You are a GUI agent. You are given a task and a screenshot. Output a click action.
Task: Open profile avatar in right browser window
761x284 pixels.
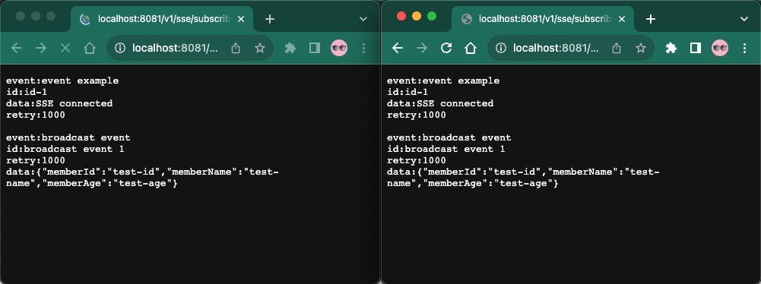tap(720, 48)
